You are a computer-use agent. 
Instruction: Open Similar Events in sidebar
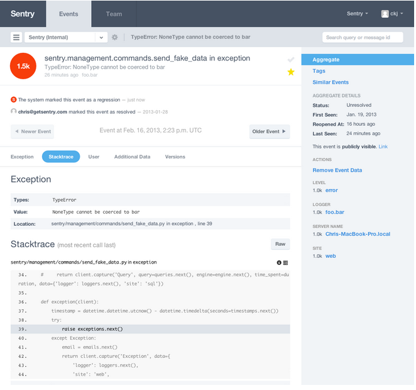tap(331, 82)
